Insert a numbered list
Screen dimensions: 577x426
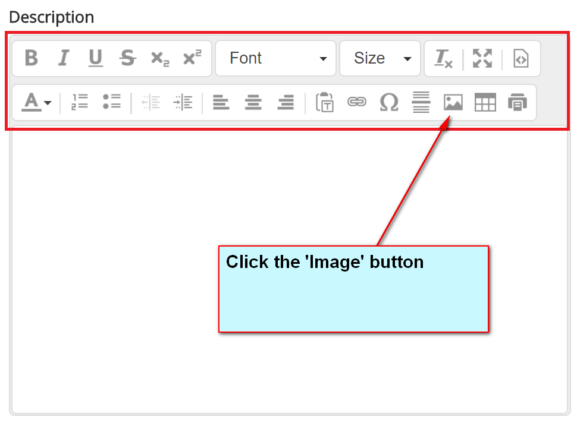80,102
